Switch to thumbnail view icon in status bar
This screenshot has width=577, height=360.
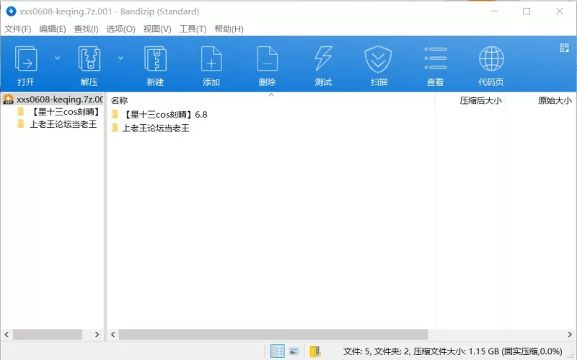294,351
